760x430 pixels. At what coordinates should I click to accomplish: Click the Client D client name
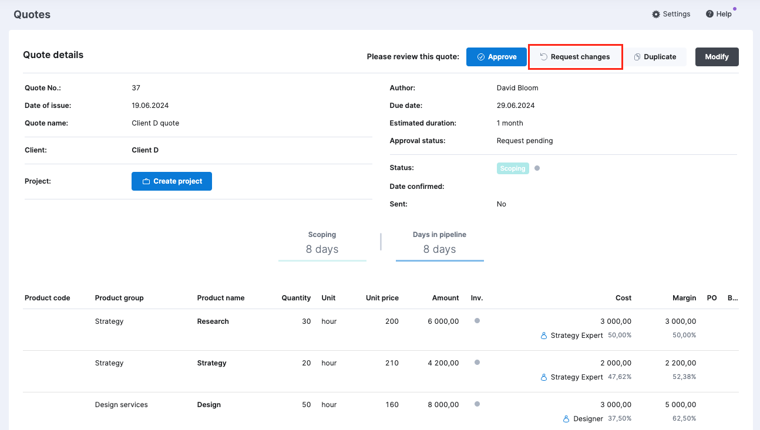point(145,150)
